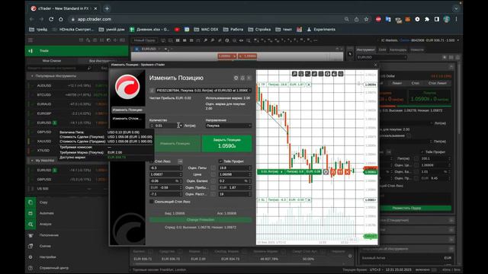Toggle the 'Скользящий Стоп Лосс' checkbox
This screenshot has height=274, width=488.
tap(152, 202)
